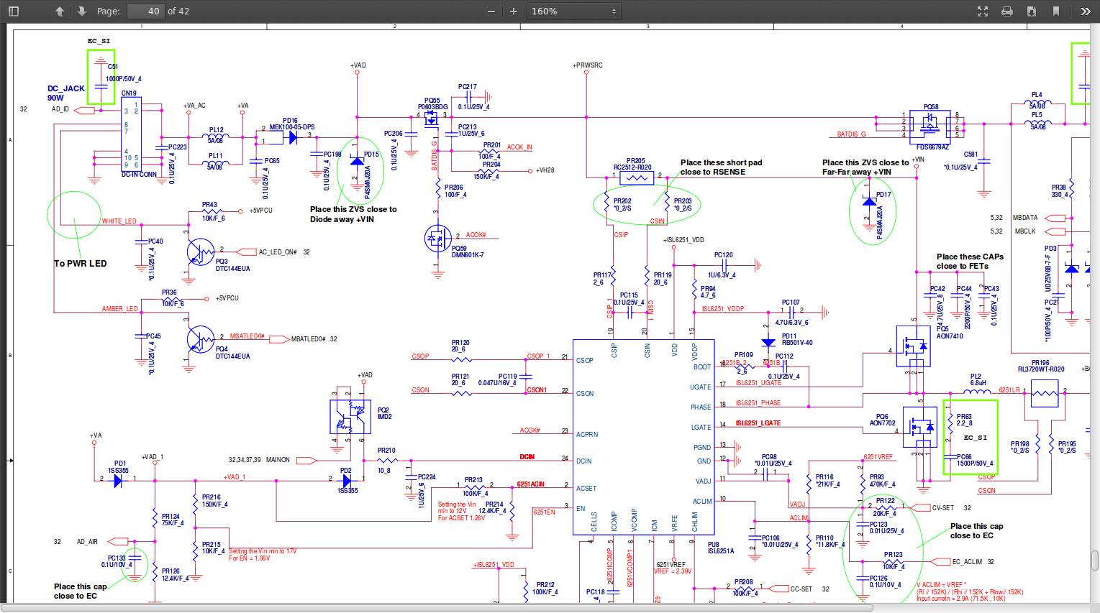Click the vertical scrollbar thumb

(x=1094, y=559)
